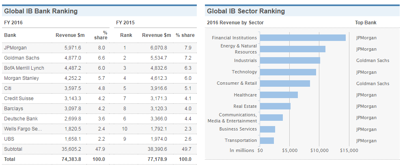Screen dimensions: 407x167
Task: Click the Financial Institutions revenue bar
Action: click(x=302, y=38)
